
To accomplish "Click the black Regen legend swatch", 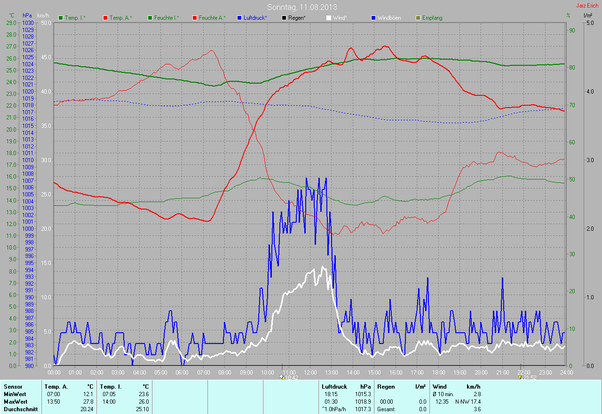I will coord(284,18).
